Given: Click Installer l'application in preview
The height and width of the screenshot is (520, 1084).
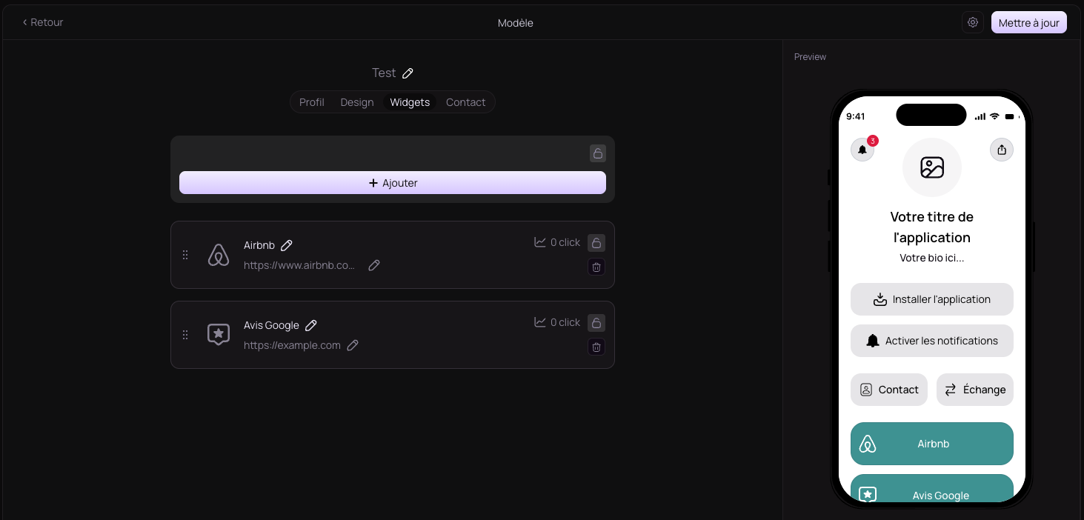Looking at the screenshot, I should point(932,299).
